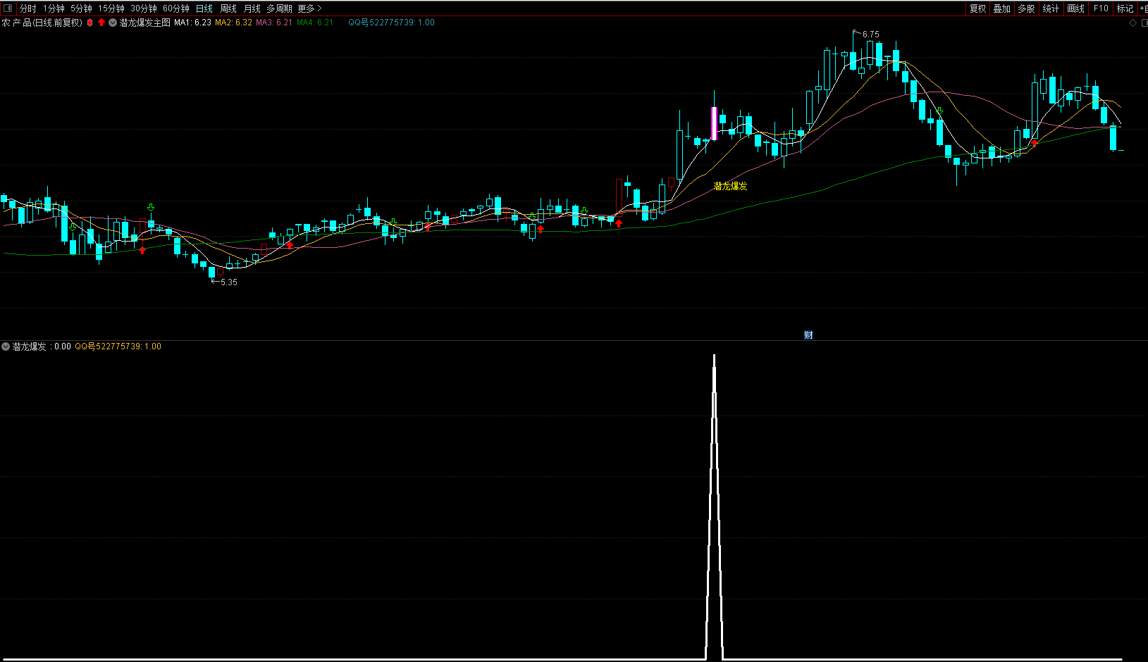Screen dimensions: 1148x662
Task: Click the magenta signal candle
Action: (714, 123)
